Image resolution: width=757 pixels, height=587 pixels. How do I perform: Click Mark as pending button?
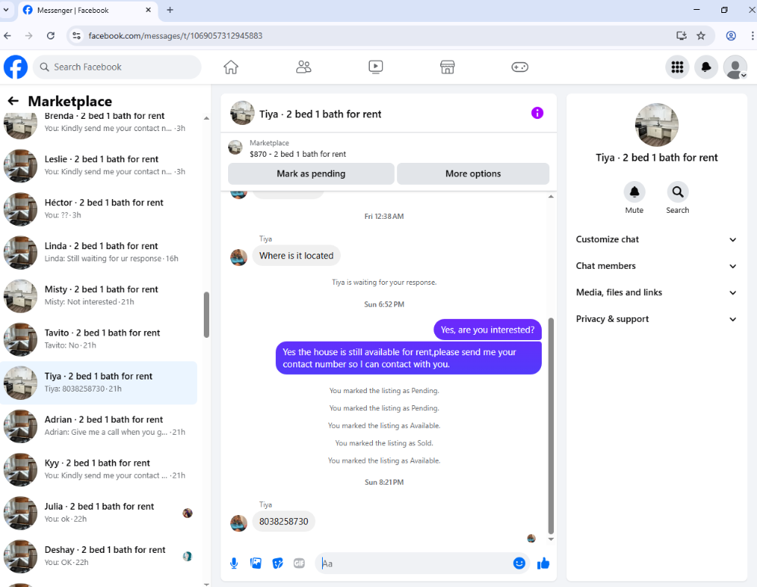(311, 173)
